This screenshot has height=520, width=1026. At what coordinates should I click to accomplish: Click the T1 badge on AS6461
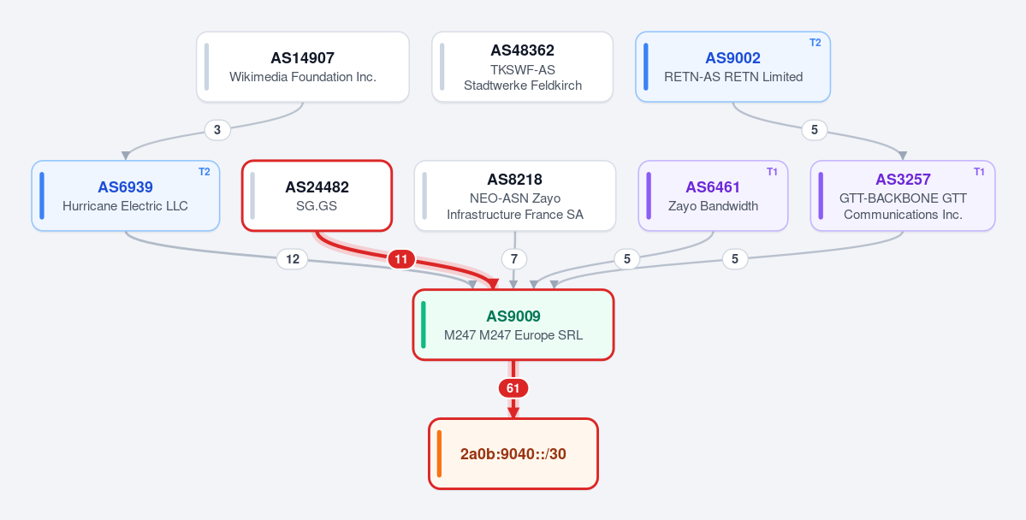(772, 171)
